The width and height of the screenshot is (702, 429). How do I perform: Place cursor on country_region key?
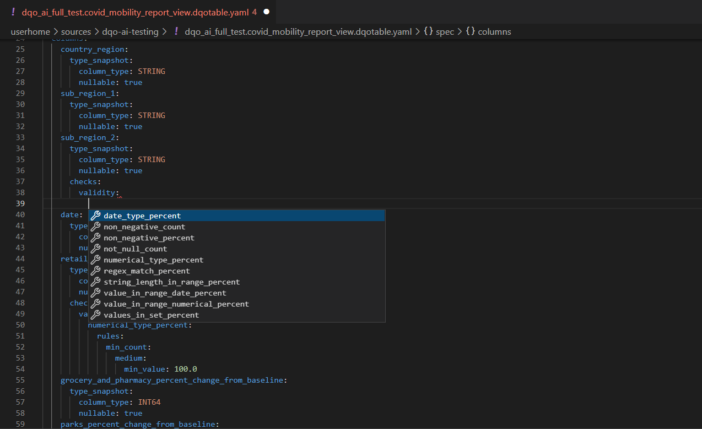(x=92, y=49)
